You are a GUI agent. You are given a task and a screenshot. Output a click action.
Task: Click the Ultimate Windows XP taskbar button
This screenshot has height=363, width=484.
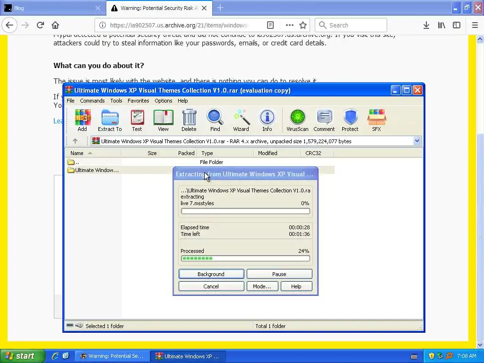[x=188, y=356]
